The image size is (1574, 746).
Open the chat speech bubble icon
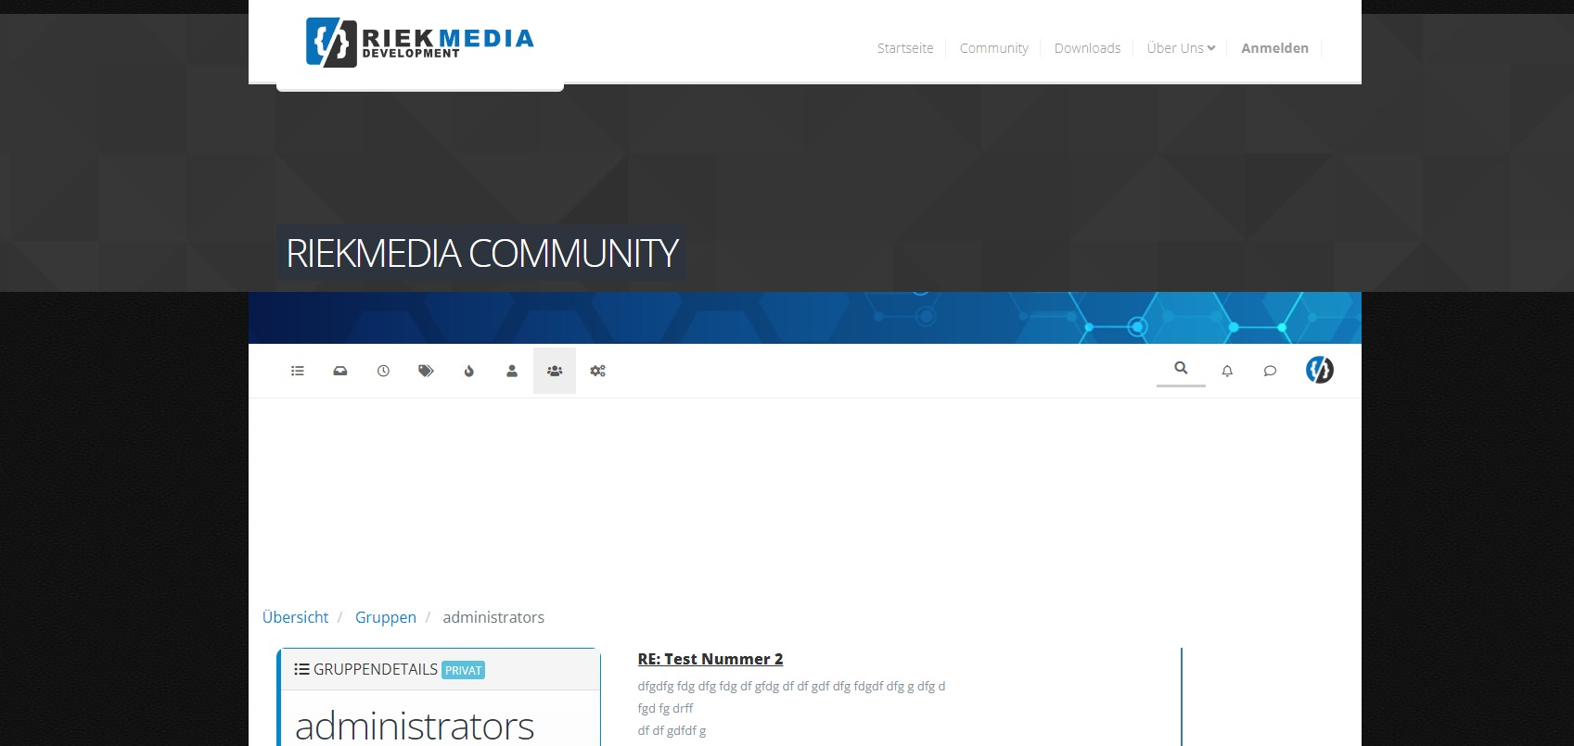[1270, 371]
